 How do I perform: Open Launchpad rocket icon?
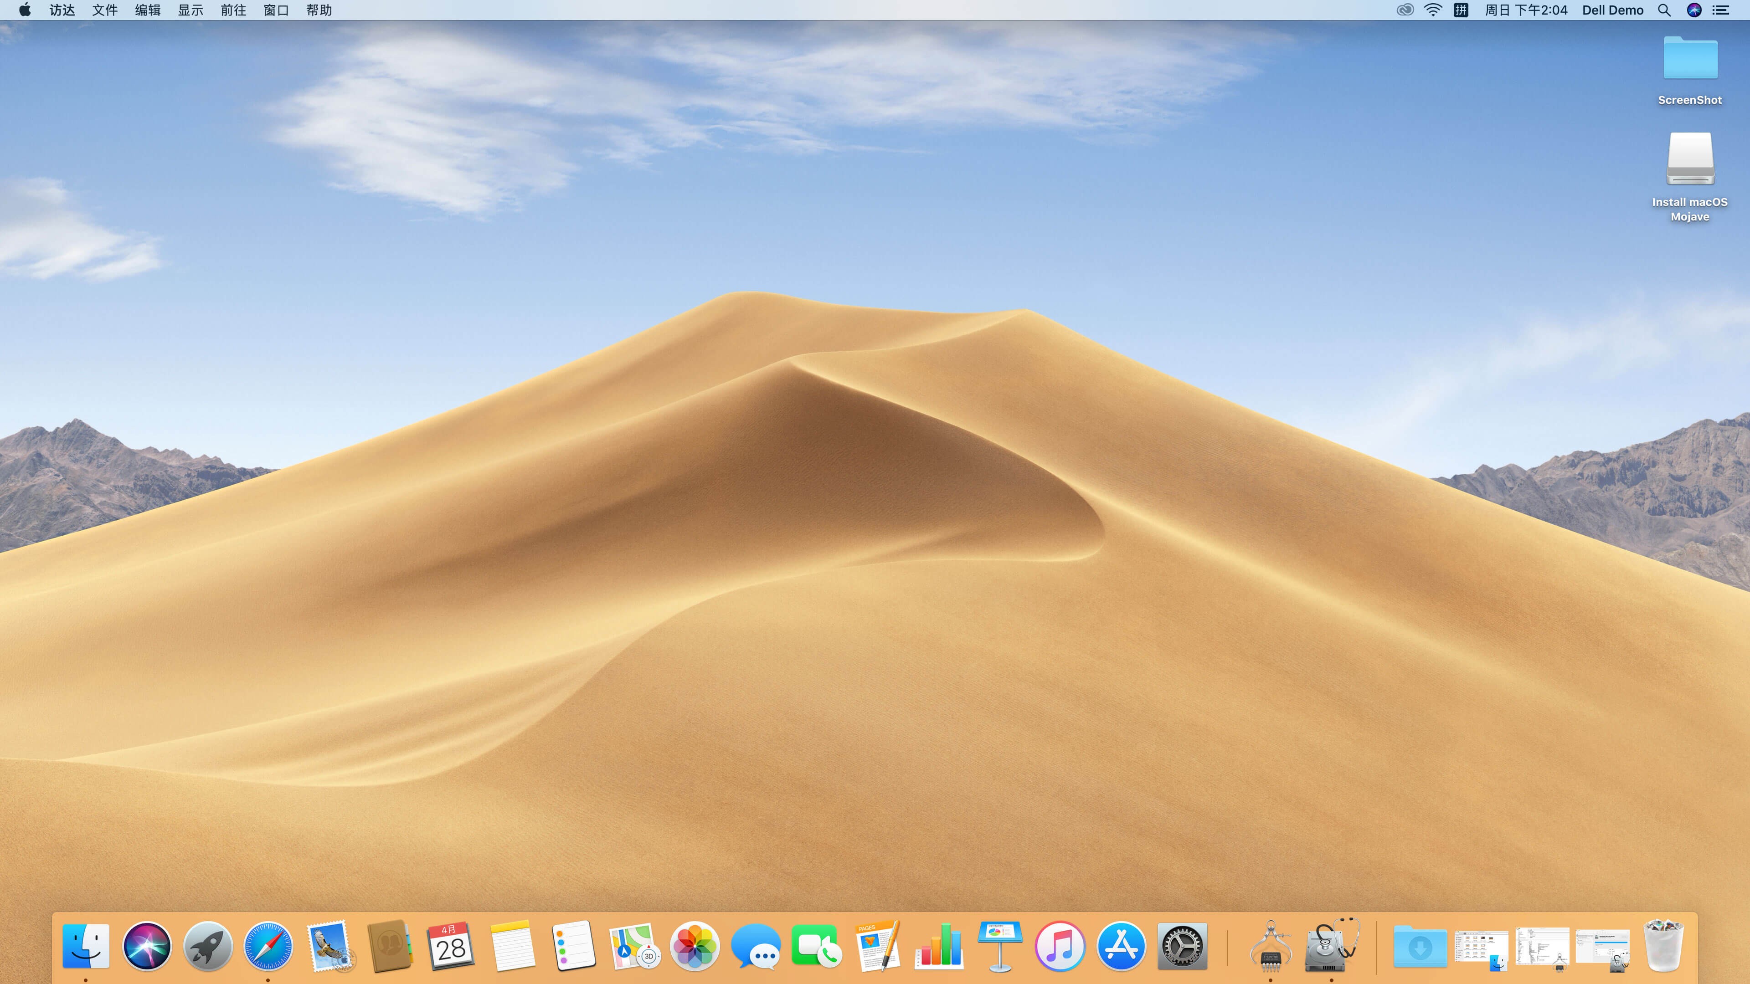pos(208,945)
